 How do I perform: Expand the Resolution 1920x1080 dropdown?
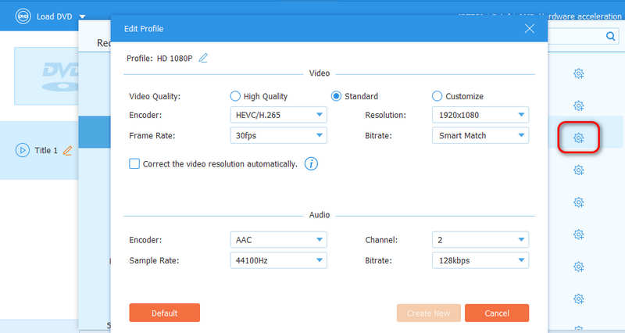coord(480,116)
